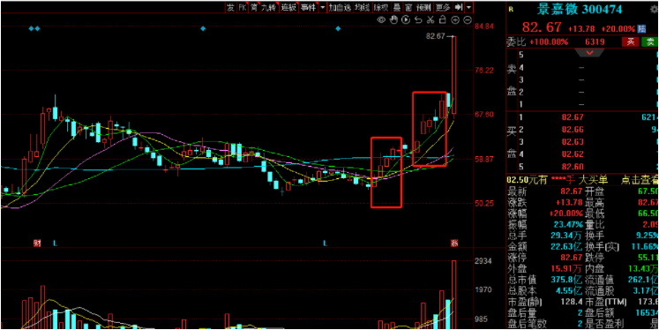Zoom in with the plus circle icon
659x330 pixels.
(x=454, y=19)
